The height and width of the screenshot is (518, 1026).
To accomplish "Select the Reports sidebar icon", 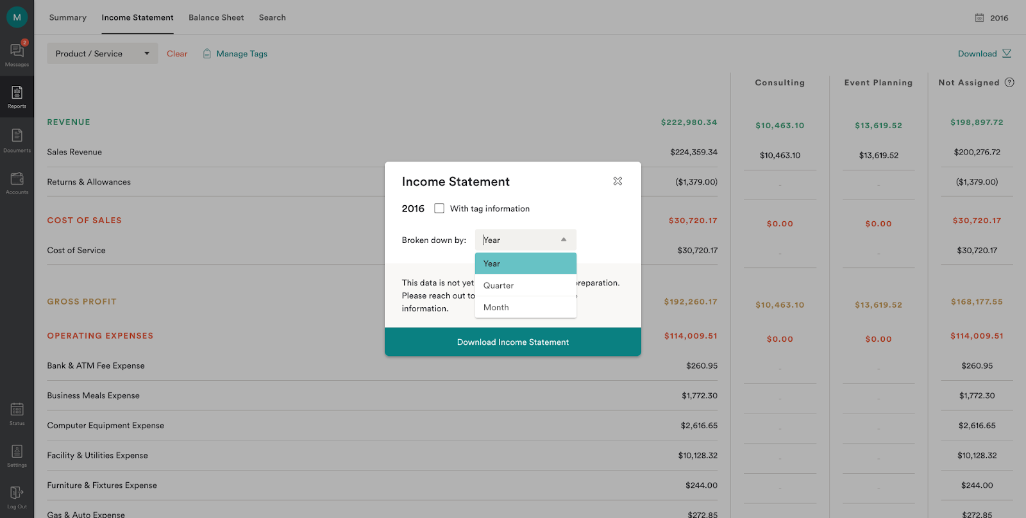I will coord(17,97).
